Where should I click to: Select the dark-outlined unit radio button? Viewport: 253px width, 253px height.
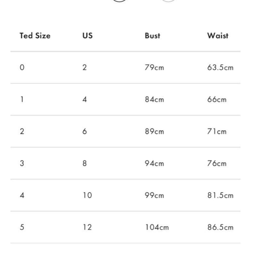pyautogui.click(x=119, y=1)
